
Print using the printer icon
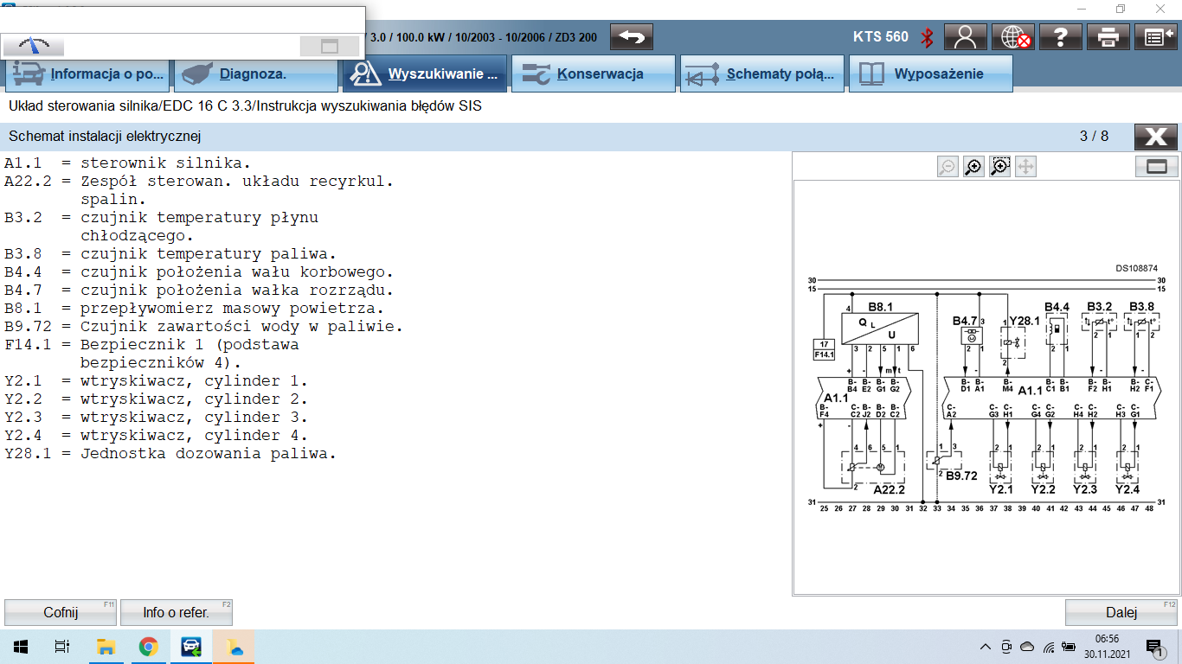(x=1108, y=37)
